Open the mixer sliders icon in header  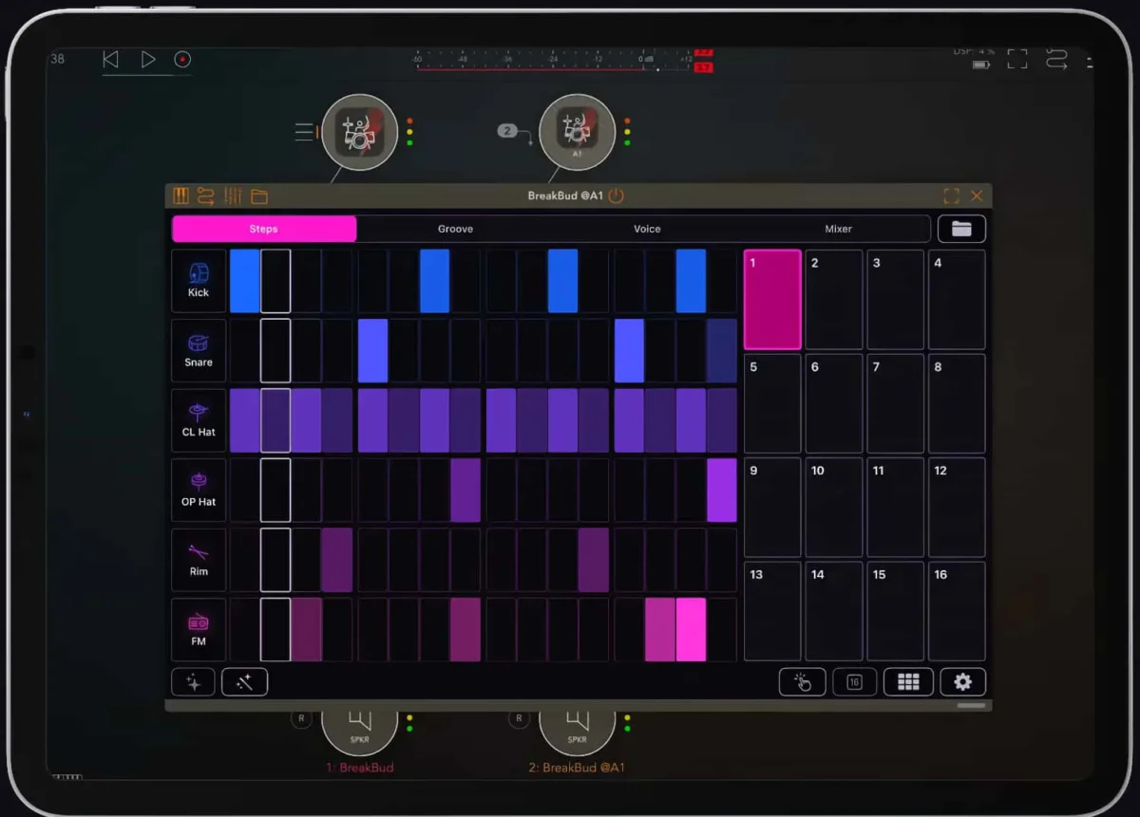coord(233,196)
